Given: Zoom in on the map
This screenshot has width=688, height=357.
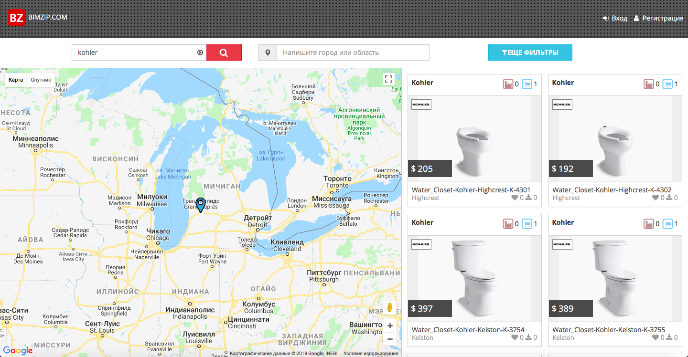Looking at the screenshot, I should tap(390, 325).
